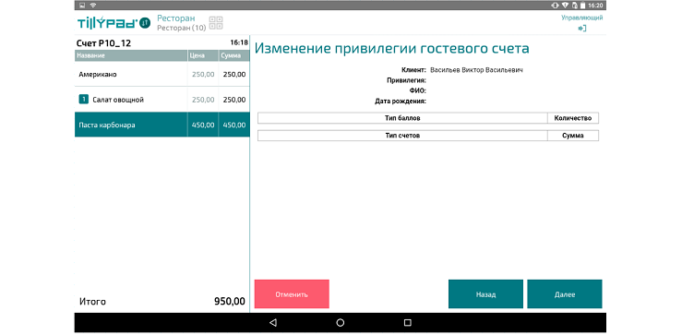Open the Управляющий user link

582,18
